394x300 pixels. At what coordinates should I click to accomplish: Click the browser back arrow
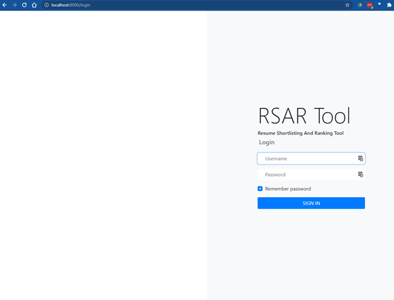tap(5, 5)
